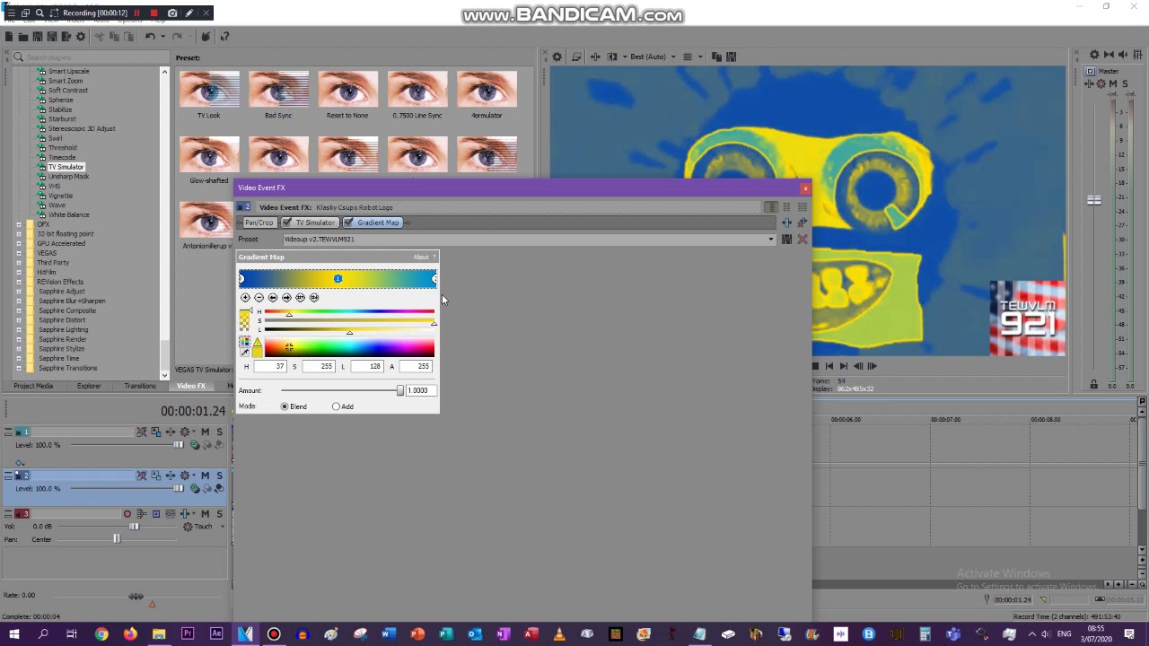This screenshot has height=646, width=1149.
Task: Disable the TV Simulator effect checkbox
Action: click(286, 223)
